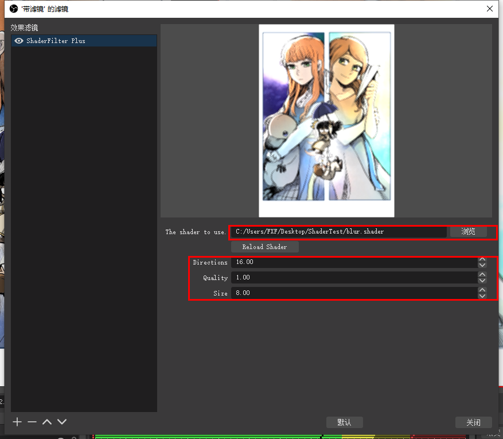Click the filter preview image
503x439 pixels.
(326, 121)
